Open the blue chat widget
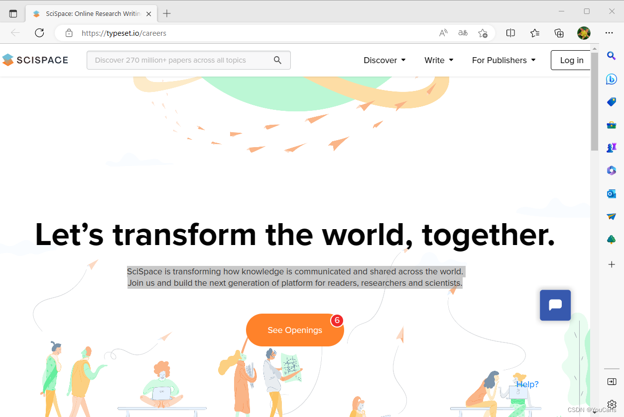The image size is (624, 417). 555,305
